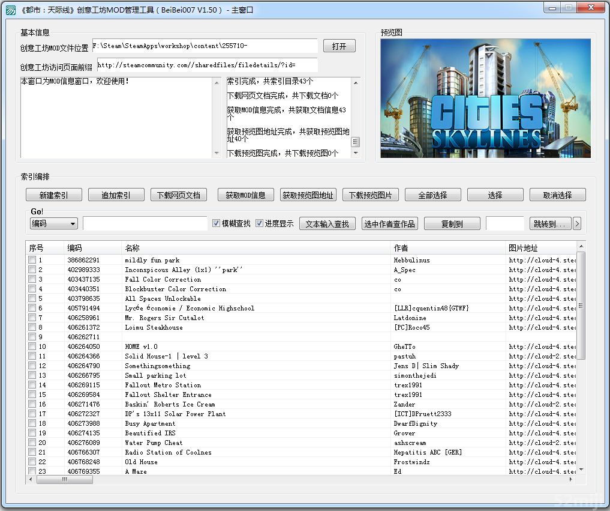Viewport: 610px width, 511px height.
Task: Click 下载预览图片 button
Action: pyautogui.click(x=370, y=195)
